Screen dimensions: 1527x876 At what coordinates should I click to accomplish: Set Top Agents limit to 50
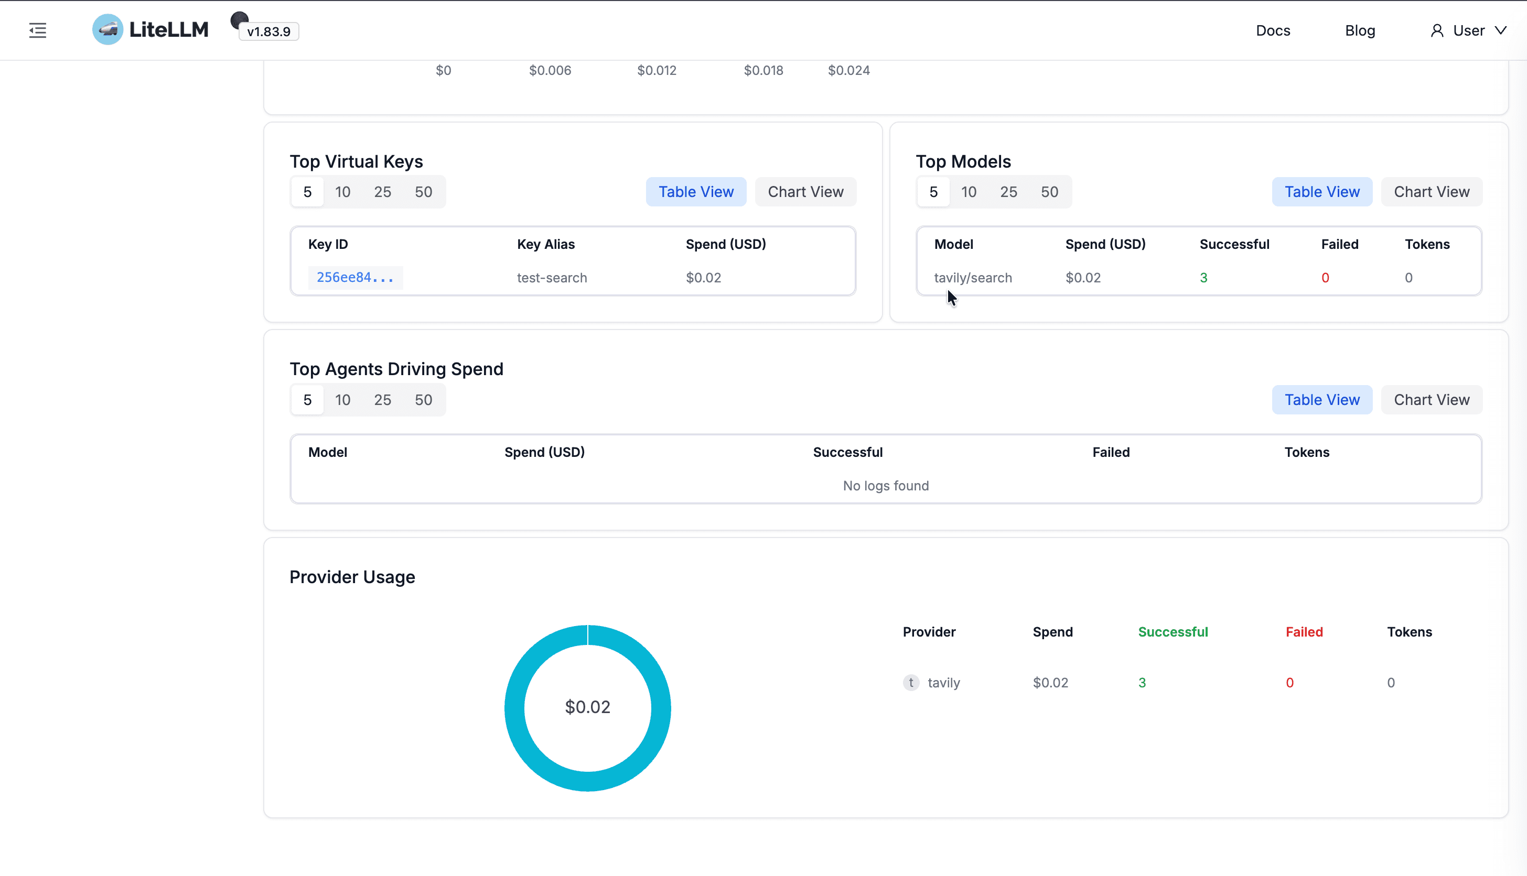pyautogui.click(x=423, y=400)
